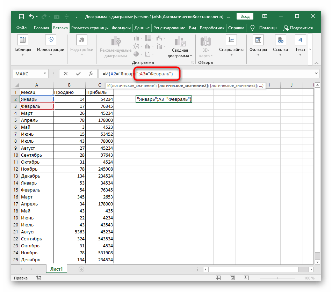
Task: Expand the МАКС name box dropdown
Action: 45,74
